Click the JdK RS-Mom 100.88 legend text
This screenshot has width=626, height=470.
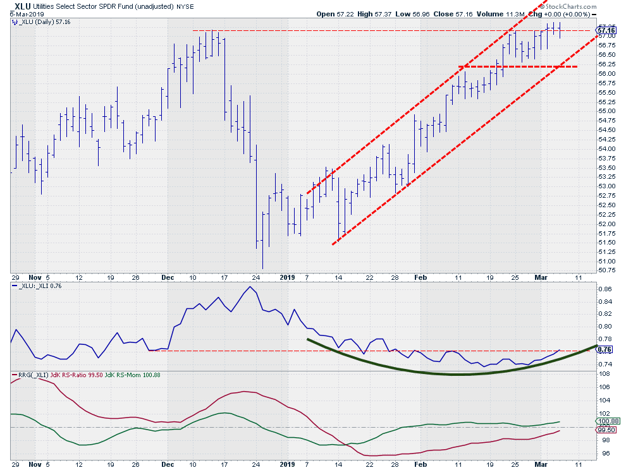point(133,375)
